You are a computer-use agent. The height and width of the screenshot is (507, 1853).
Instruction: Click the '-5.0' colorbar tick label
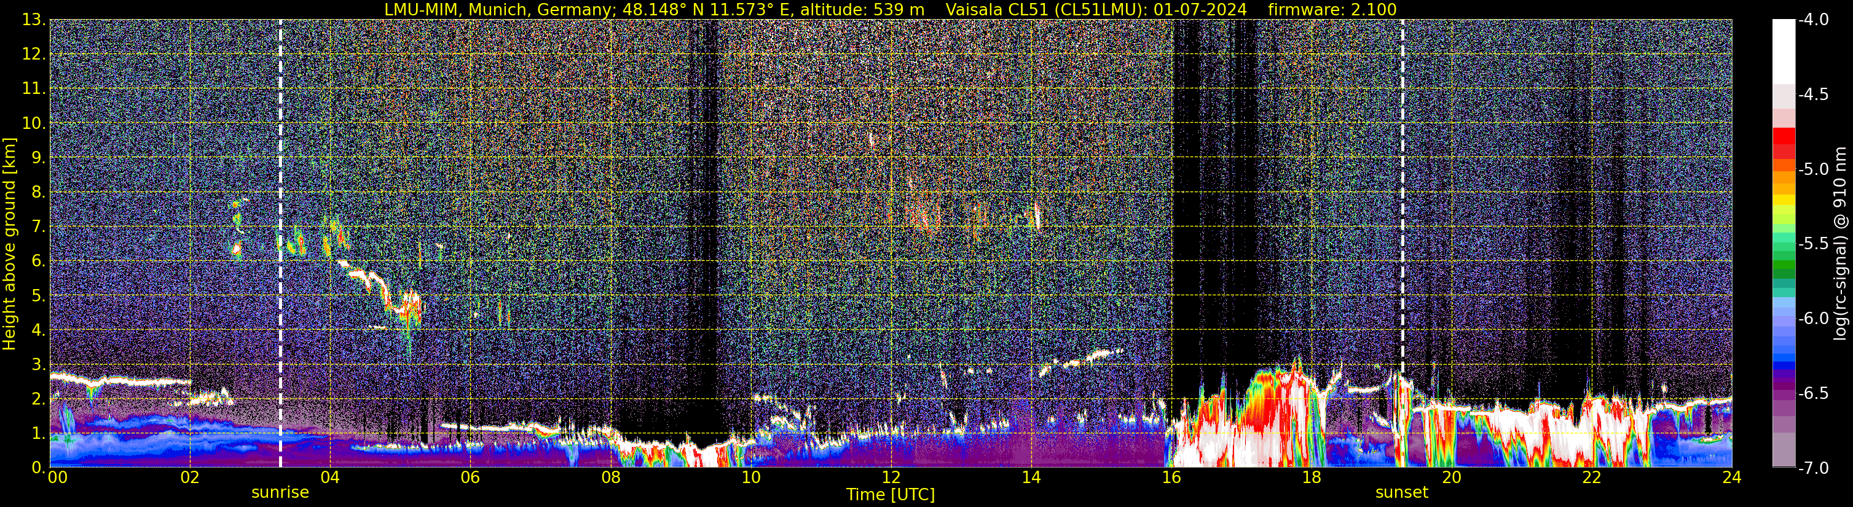coord(1814,169)
